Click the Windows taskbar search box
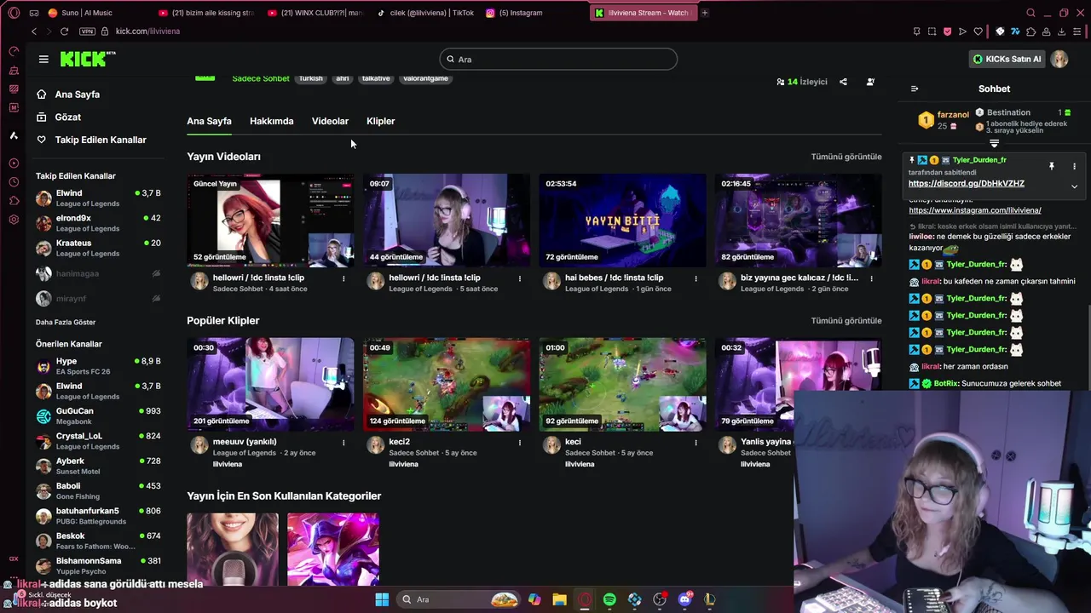Viewport: 1091px width, 613px height. click(x=460, y=599)
